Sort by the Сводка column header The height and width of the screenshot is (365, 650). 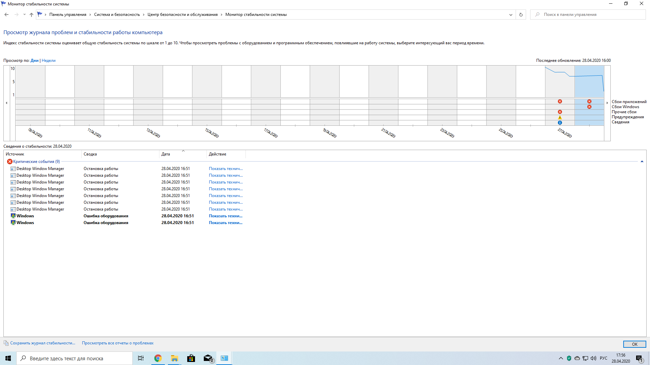120,154
